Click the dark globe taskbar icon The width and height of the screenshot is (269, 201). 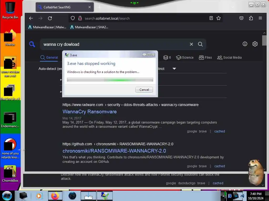[72, 196]
